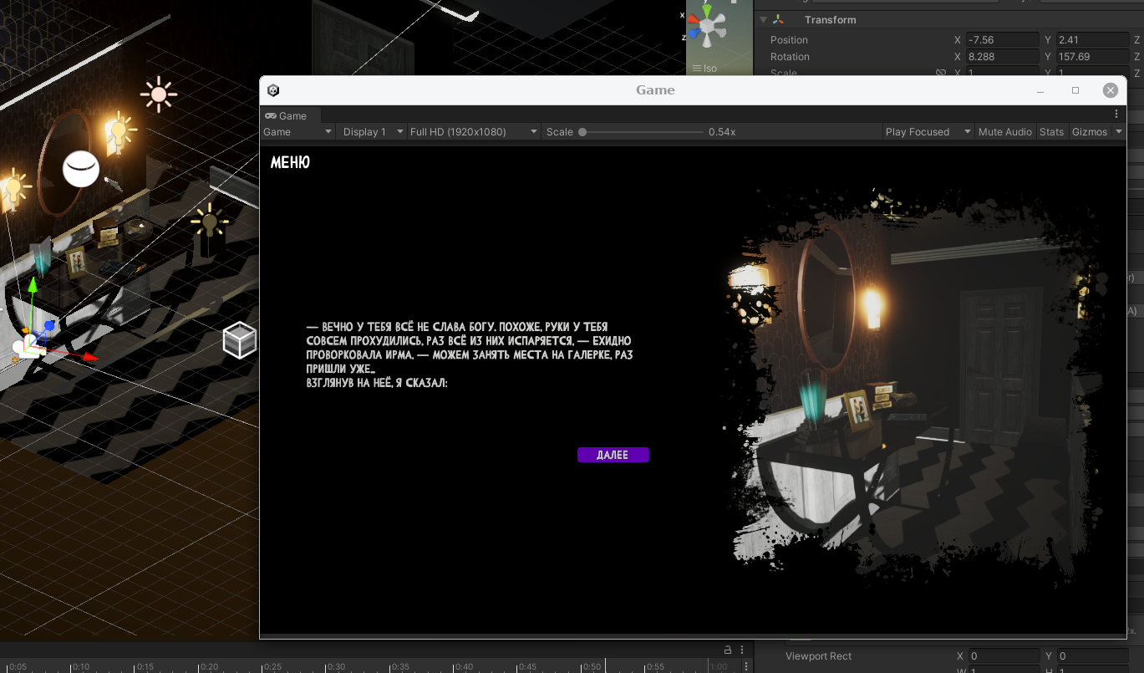Click the Transform component icon
Screen dimensions: 1144x673
779,20
